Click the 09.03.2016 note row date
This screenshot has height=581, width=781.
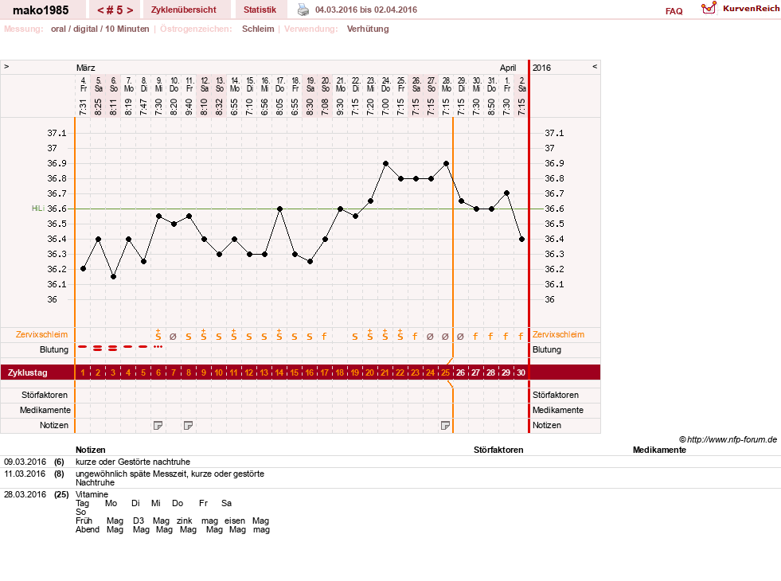point(25,462)
